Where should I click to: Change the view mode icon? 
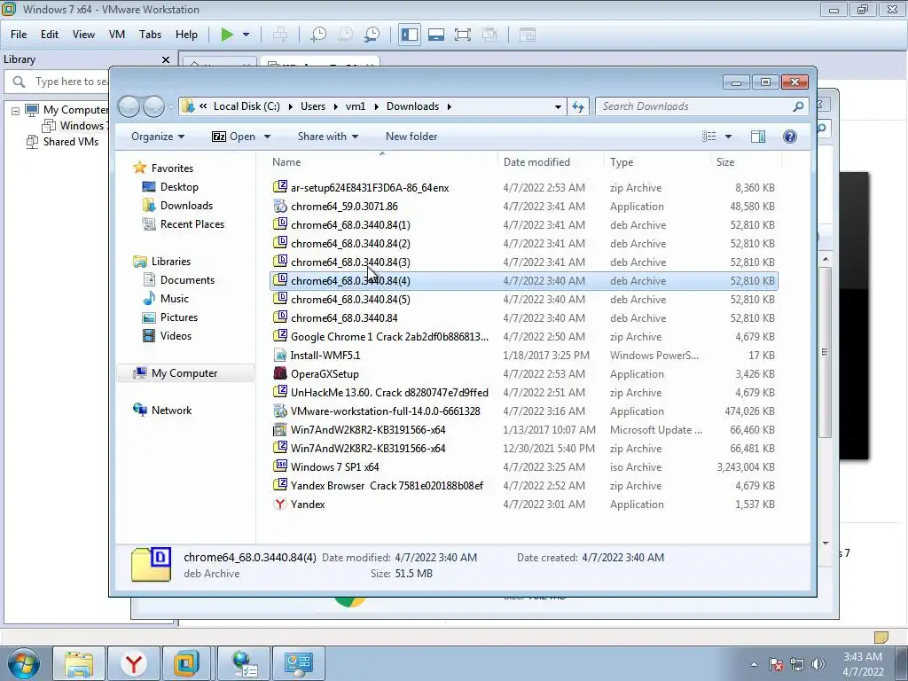tap(708, 137)
